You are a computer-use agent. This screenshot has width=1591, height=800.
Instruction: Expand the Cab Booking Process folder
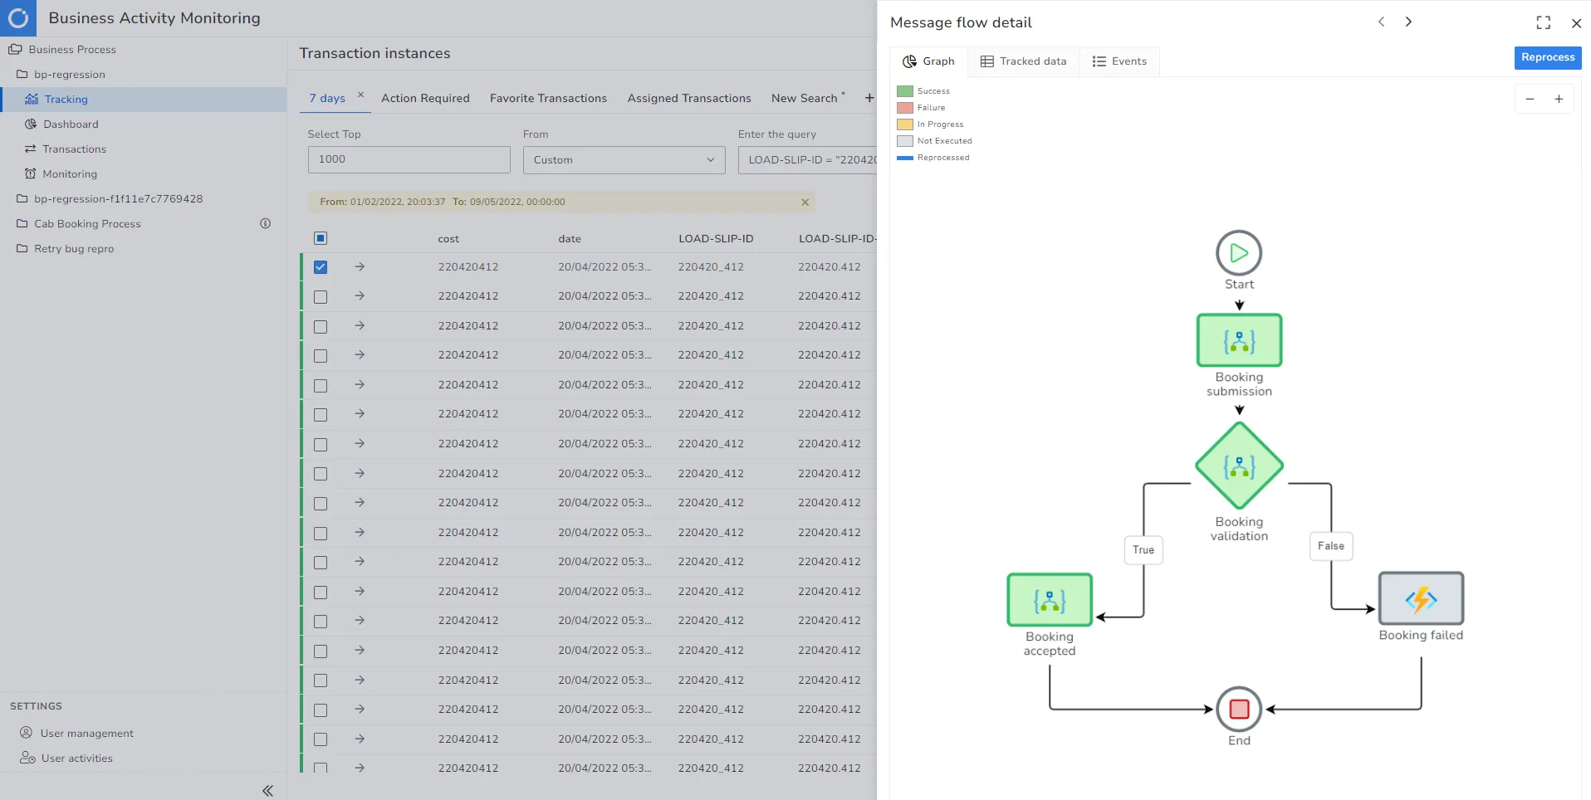click(x=87, y=224)
